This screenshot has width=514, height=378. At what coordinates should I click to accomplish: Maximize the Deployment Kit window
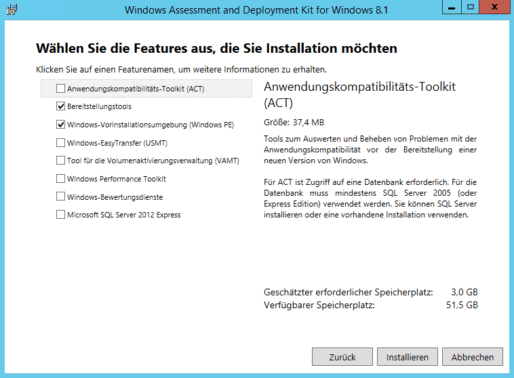[471, 7]
